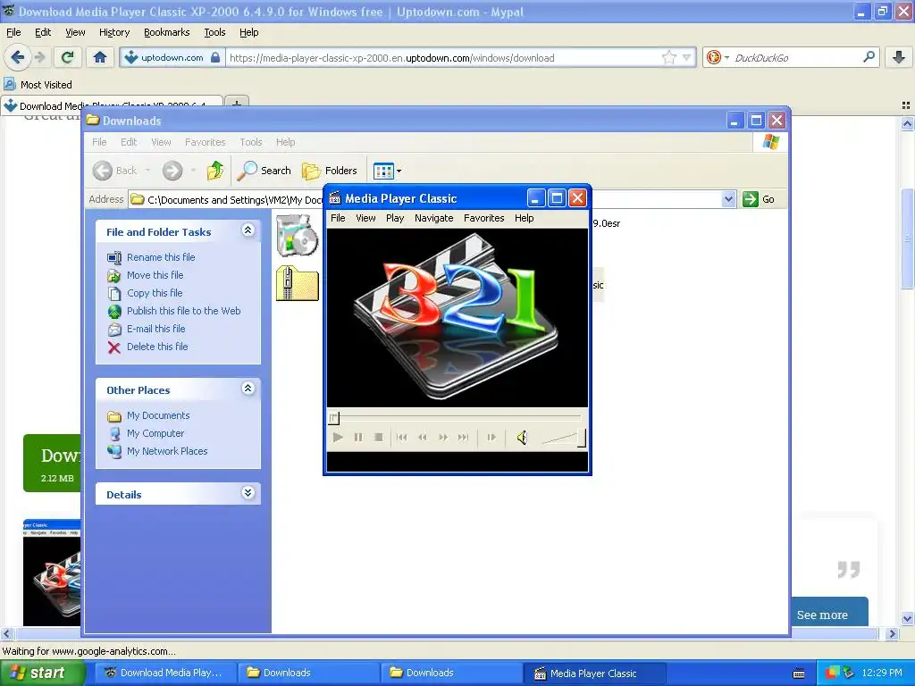Open the File menu in Media Player Classic
This screenshot has height=686, width=915.
tap(338, 218)
